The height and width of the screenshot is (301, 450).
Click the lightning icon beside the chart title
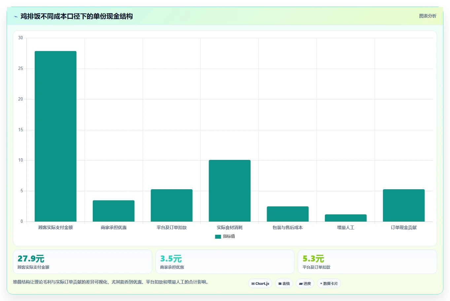[16, 16]
